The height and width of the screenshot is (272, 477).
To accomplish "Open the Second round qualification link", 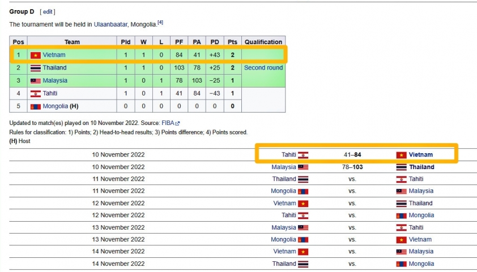I will [x=263, y=68].
